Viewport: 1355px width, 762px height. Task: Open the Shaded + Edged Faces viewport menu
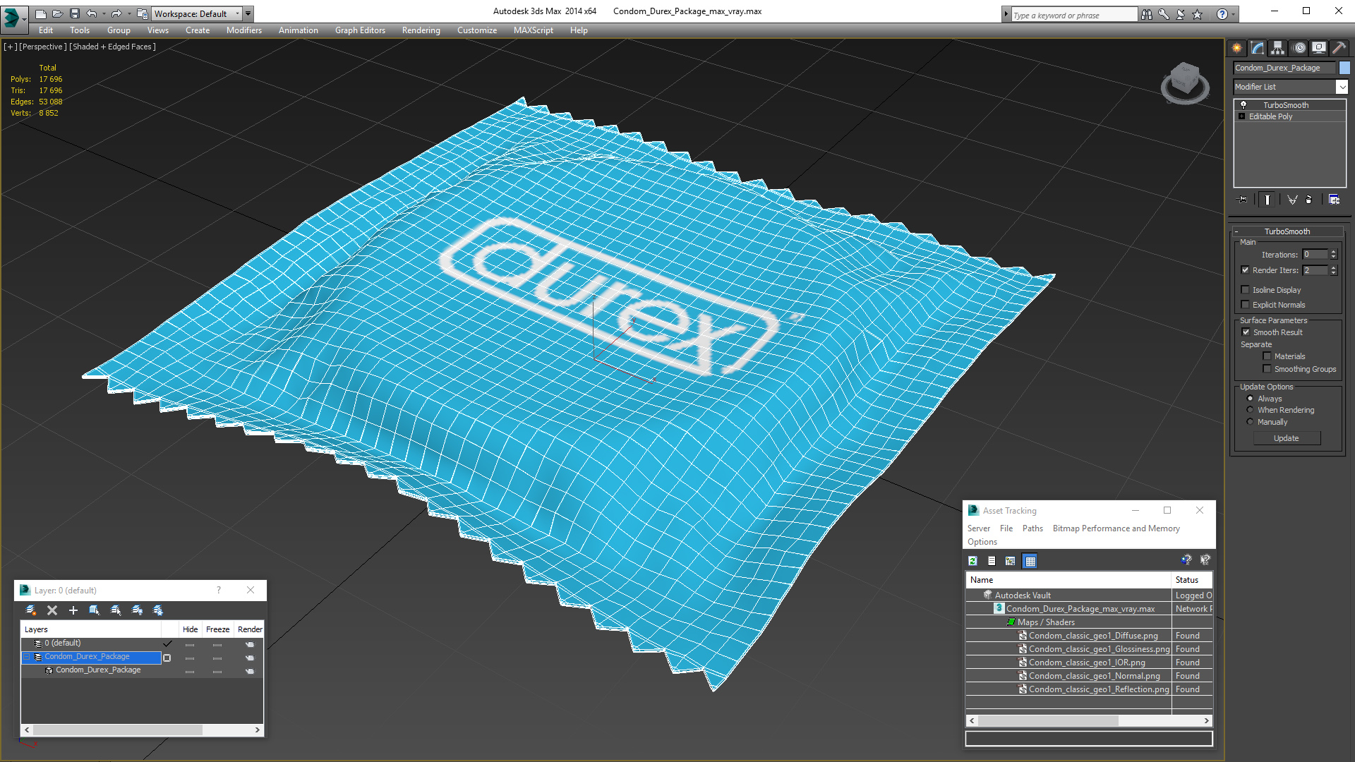pyautogui.click(x=112, y=47)
